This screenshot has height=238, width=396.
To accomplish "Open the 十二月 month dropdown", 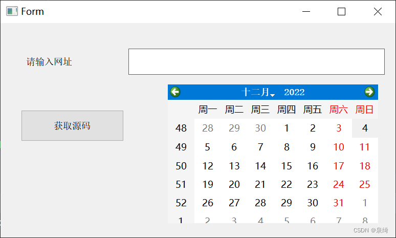I will [258, 92].
